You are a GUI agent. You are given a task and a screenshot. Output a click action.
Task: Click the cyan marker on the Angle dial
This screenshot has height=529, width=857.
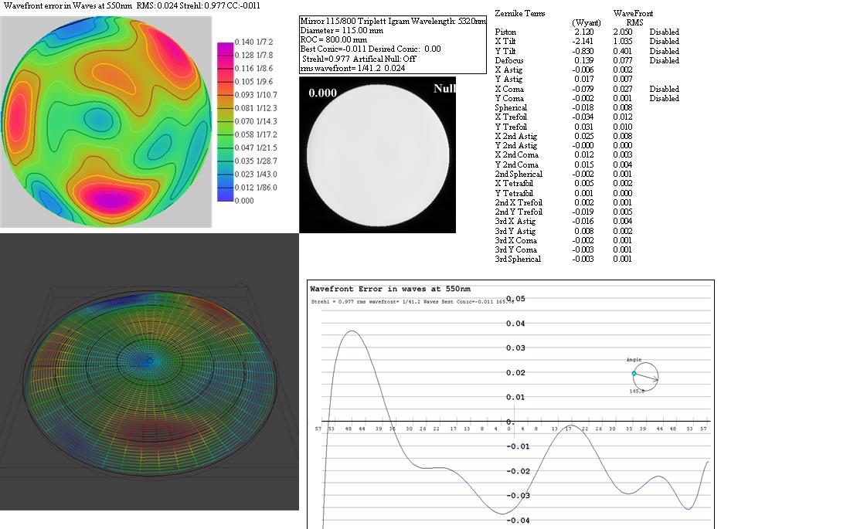634,373
